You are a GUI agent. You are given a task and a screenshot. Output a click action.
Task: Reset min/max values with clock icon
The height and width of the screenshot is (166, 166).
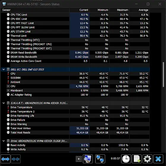click(126, 159)
